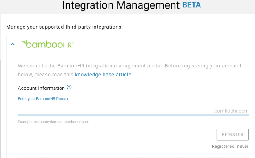Click the REGISTER button
This screenshot has height=158, width=255.
(x=233, y=134)
